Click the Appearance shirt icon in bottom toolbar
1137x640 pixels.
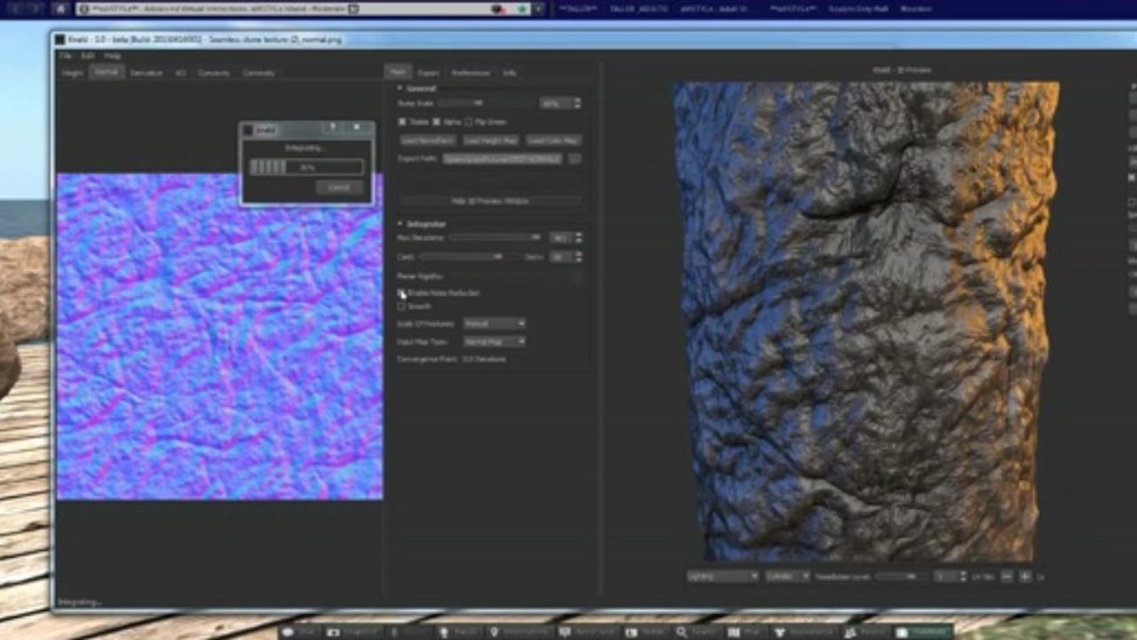(x=780, y=632)
